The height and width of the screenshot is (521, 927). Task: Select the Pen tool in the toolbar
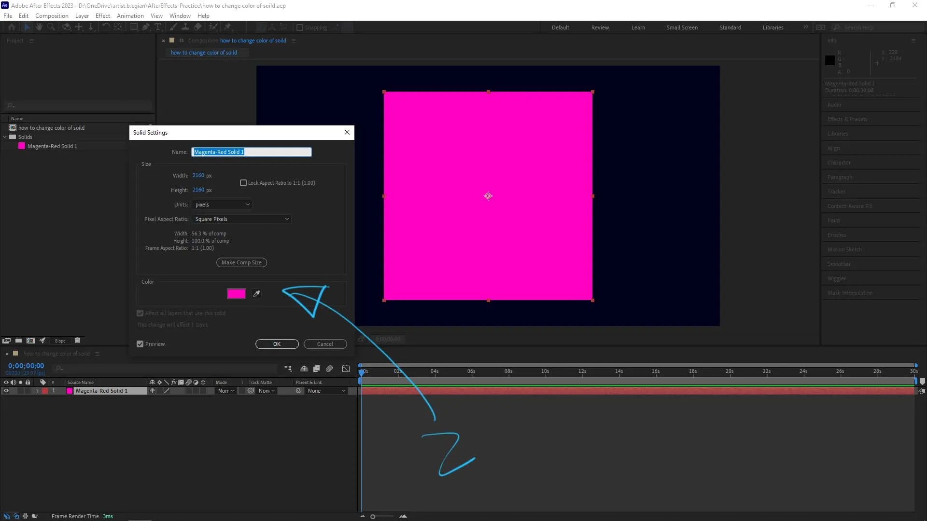click(x=145, y=27)
